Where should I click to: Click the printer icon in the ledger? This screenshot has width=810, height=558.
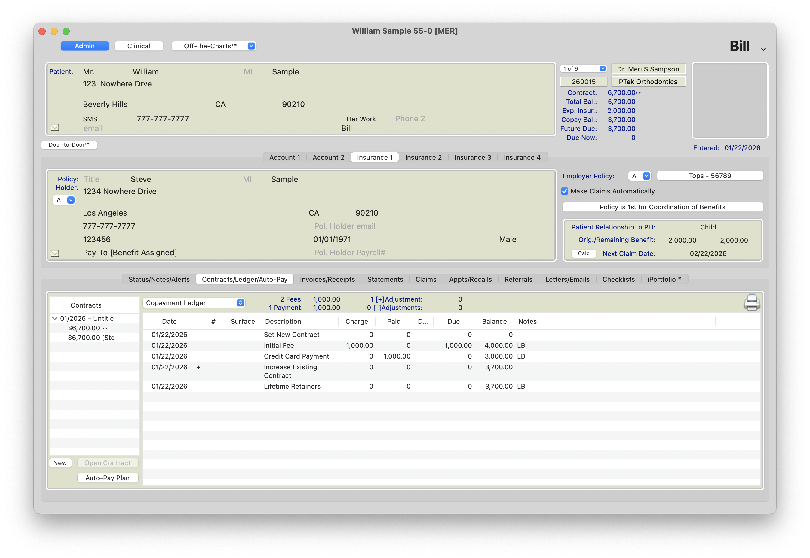pos(752,302)
